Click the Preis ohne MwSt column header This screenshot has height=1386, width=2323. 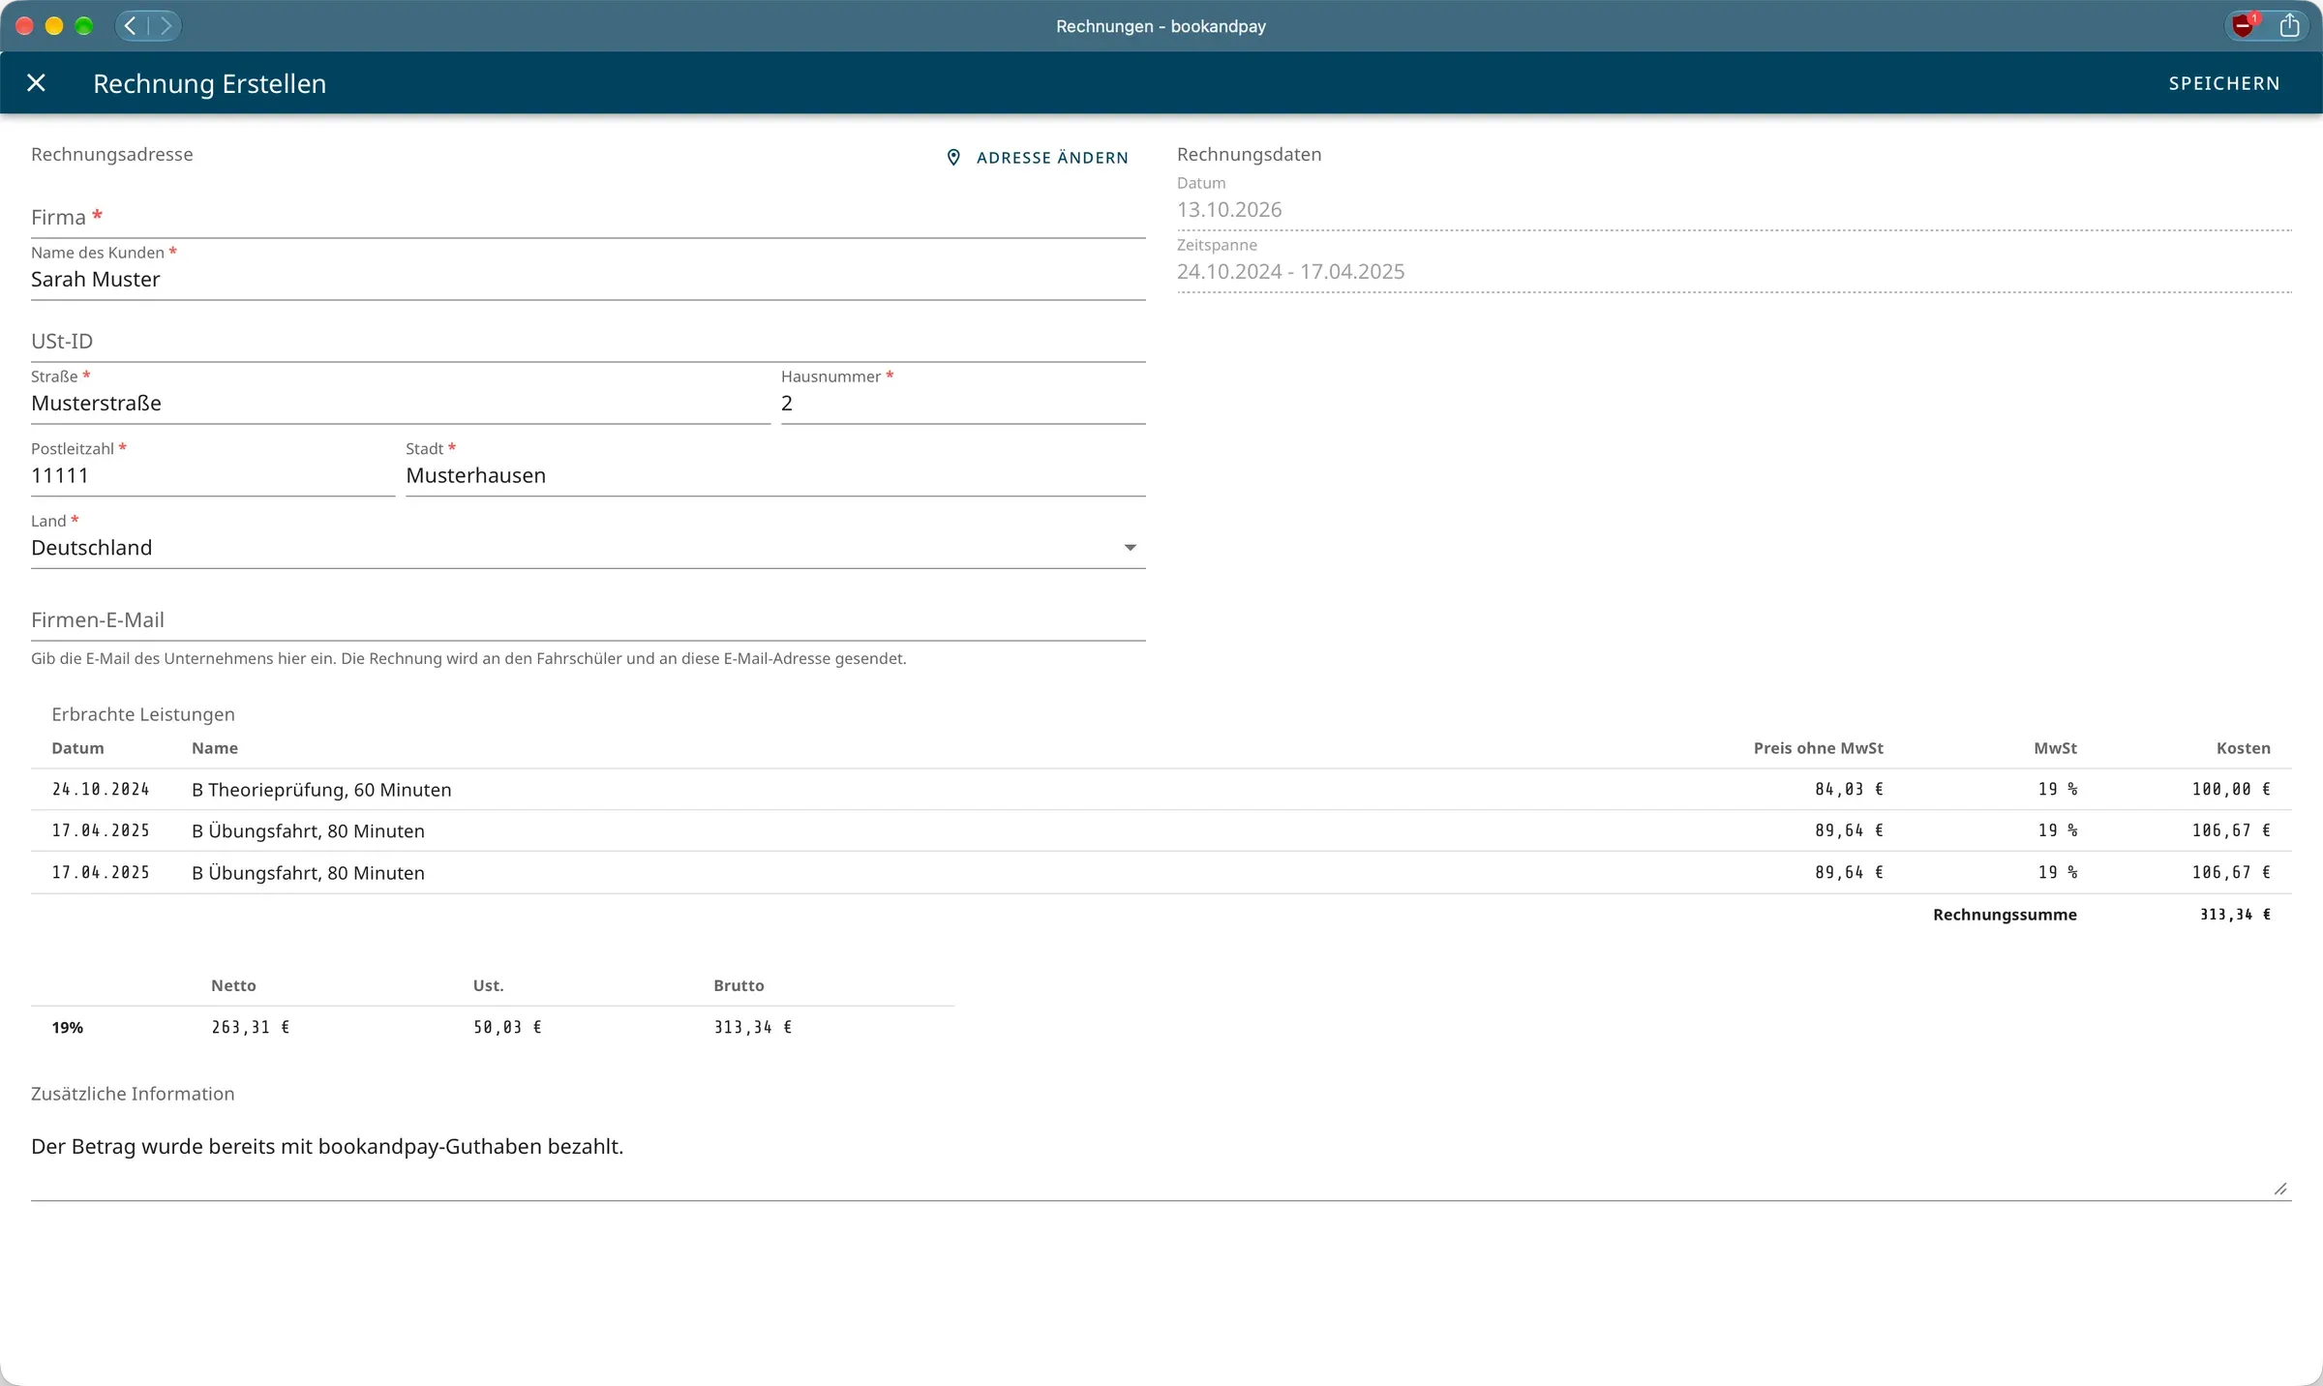(1818, 748)
